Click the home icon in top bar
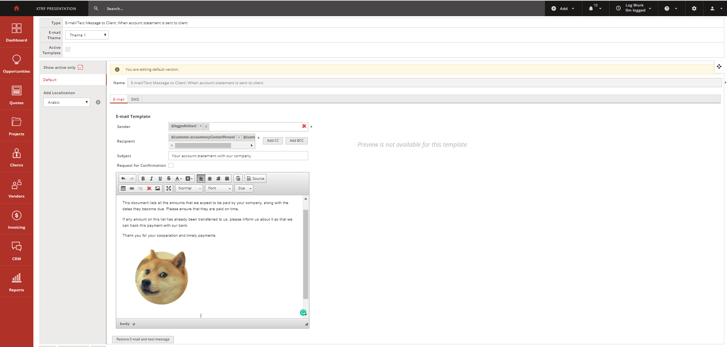 pos(17,8)
